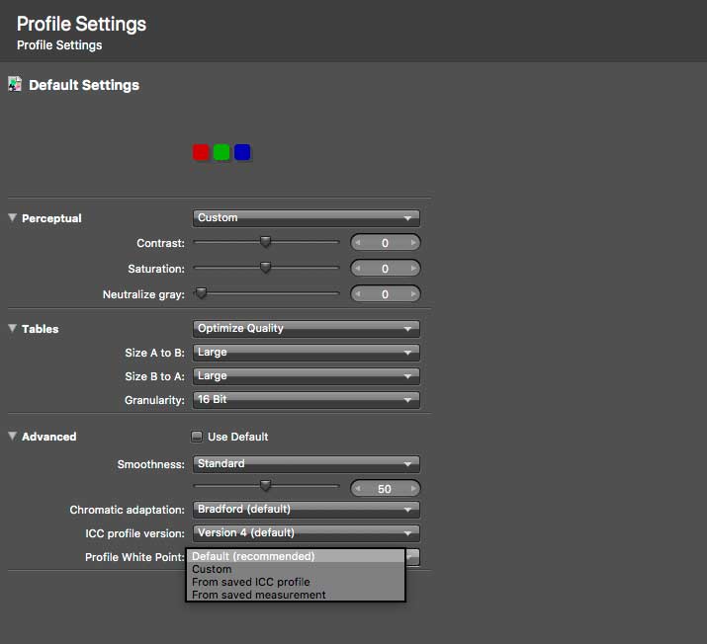This screenshot has height=644, width=707.
Task: Open the ICC profile version dropdown
Action: coord(307,533)
